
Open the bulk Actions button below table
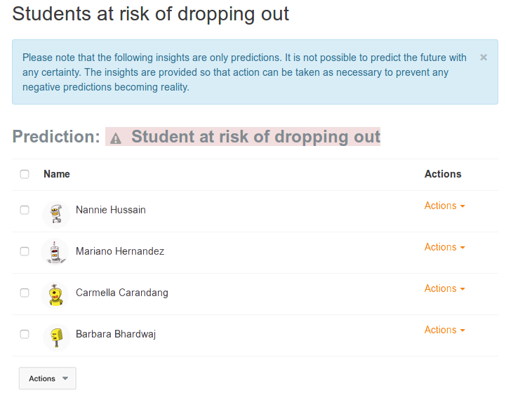click(48, 378)
